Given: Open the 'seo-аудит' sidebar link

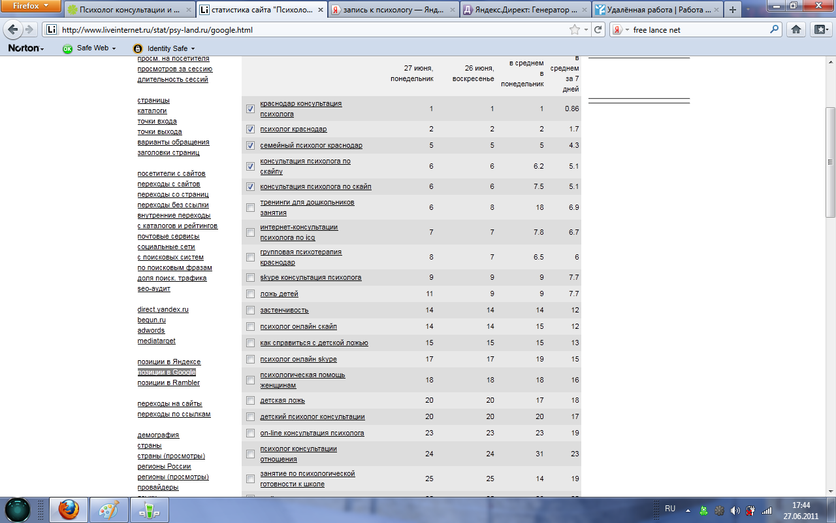Looking at the screenshot, I should point(153,289).
